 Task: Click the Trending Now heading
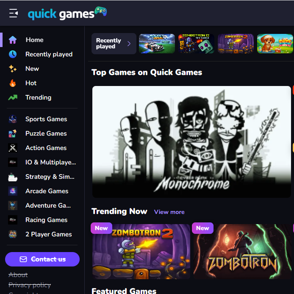coord(119,211)
